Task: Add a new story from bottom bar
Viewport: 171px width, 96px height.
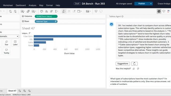Action: (x=29, y=91)
